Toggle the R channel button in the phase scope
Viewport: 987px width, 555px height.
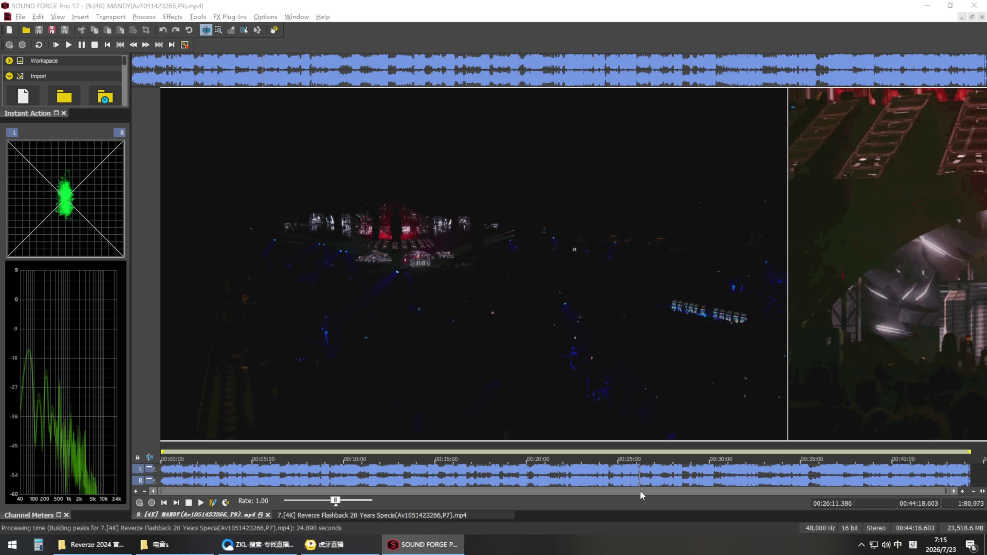[x=120, y=133]
